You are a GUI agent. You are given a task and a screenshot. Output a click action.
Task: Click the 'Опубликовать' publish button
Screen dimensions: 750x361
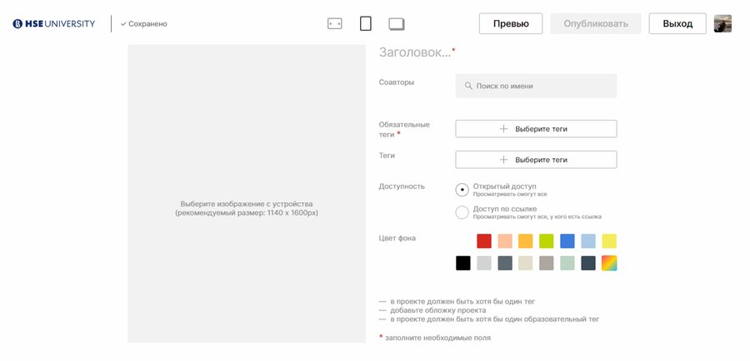click(596, 23)
